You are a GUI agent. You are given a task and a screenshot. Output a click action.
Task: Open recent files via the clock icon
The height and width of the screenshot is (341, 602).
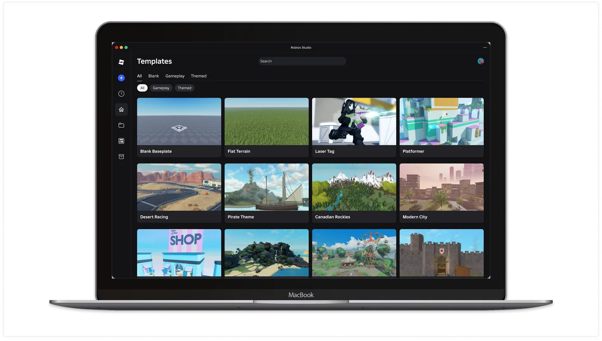point(121,94)
